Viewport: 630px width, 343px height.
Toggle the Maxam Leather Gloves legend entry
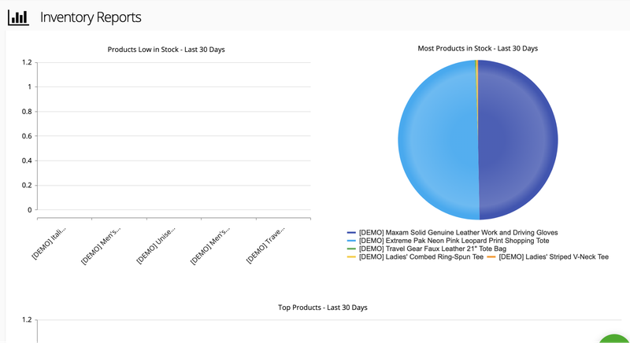tap(458, 233)
